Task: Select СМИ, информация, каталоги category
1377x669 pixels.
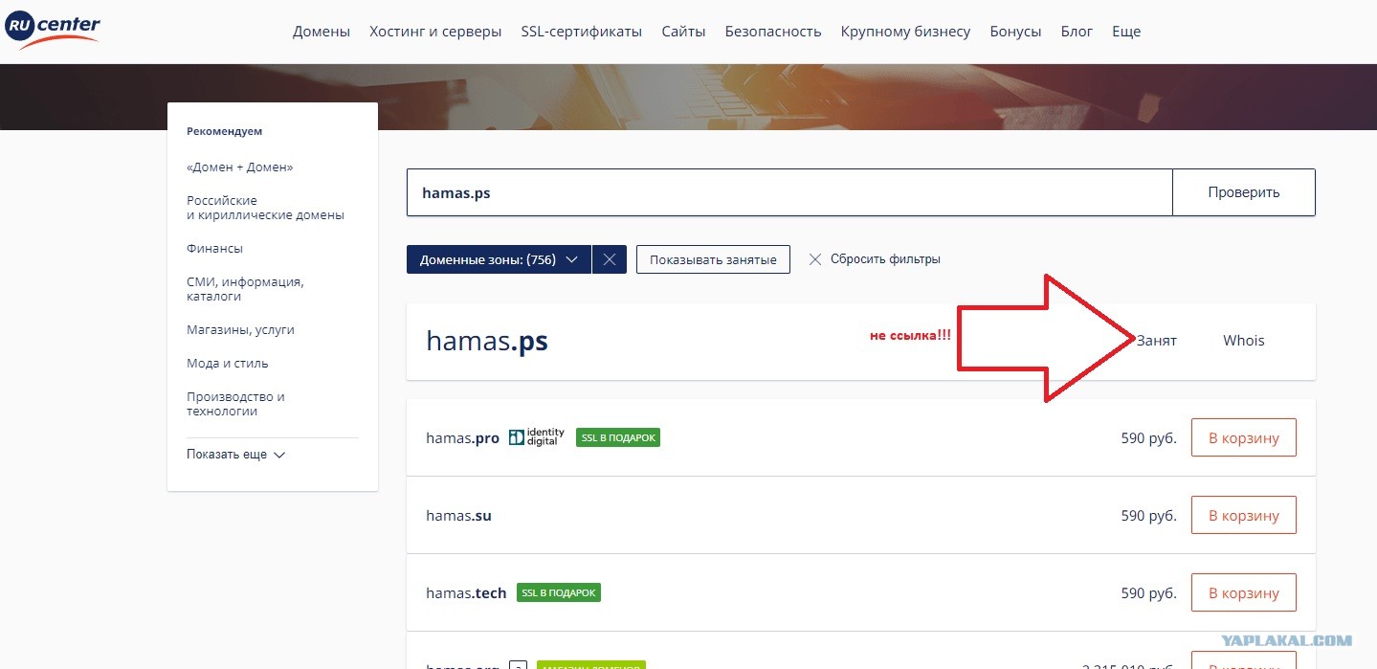Action: (245, 289)
